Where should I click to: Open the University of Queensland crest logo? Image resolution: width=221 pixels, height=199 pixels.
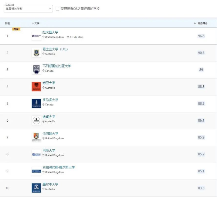point(36,53)
